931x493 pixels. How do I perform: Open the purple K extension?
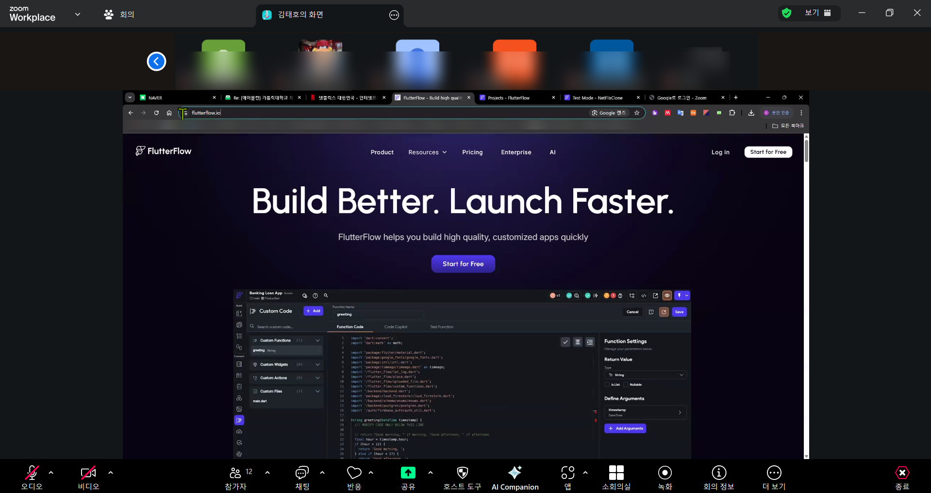coord(655,113)
